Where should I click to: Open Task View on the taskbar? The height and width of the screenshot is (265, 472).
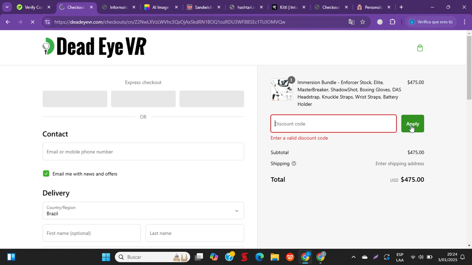click(199, 257)
